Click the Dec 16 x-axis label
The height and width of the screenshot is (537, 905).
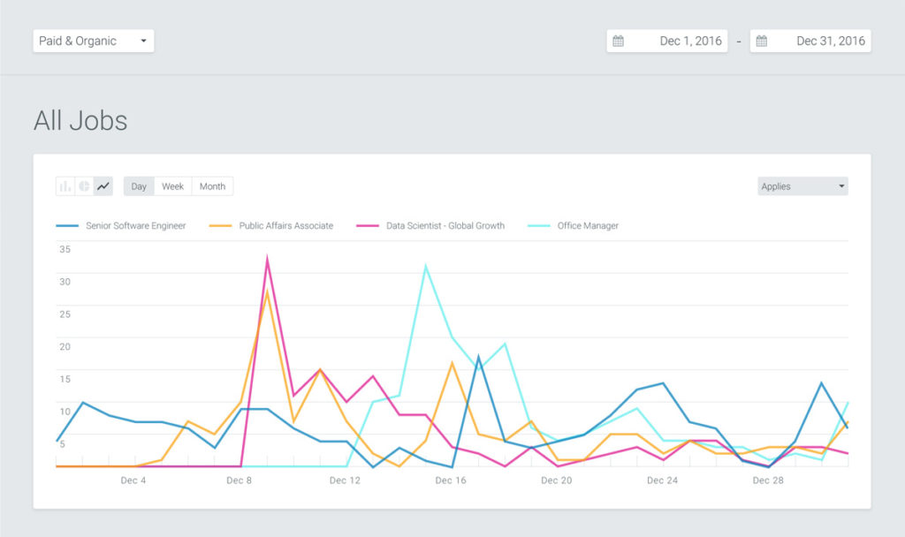point(450,480)
